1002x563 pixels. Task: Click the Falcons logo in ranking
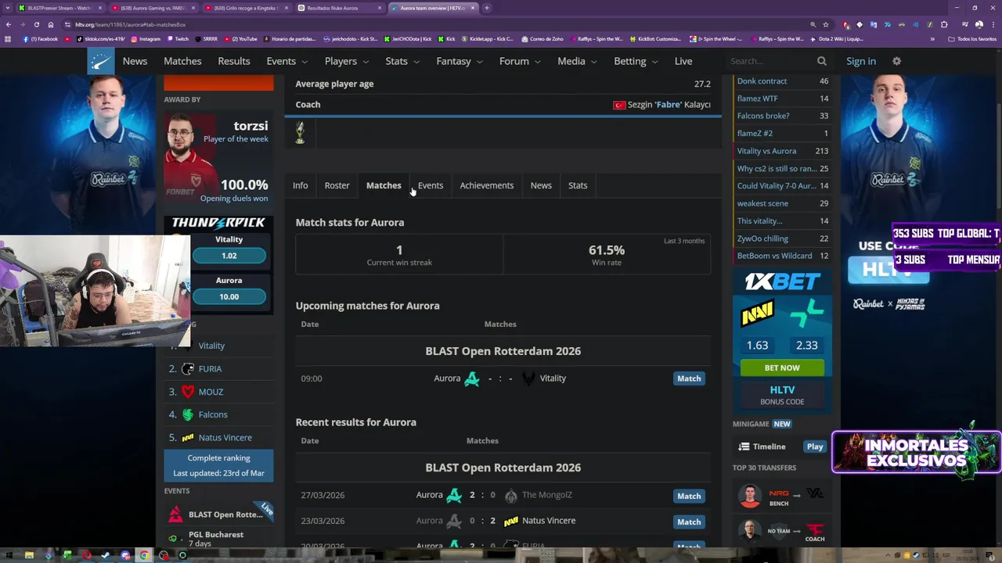[x=188, y=414]
